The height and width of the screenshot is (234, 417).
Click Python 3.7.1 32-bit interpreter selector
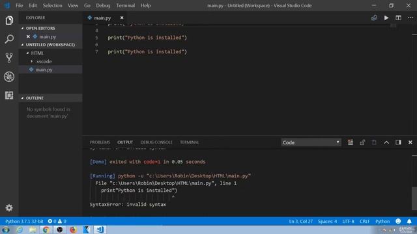[24, 221]
